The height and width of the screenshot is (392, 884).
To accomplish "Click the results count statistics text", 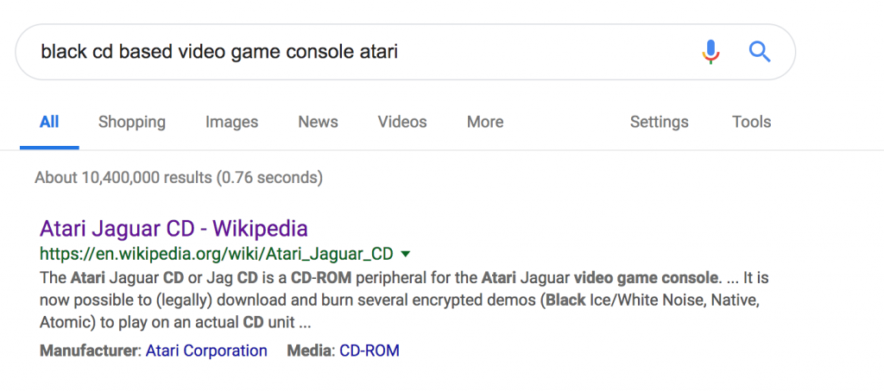I will 179,178.
